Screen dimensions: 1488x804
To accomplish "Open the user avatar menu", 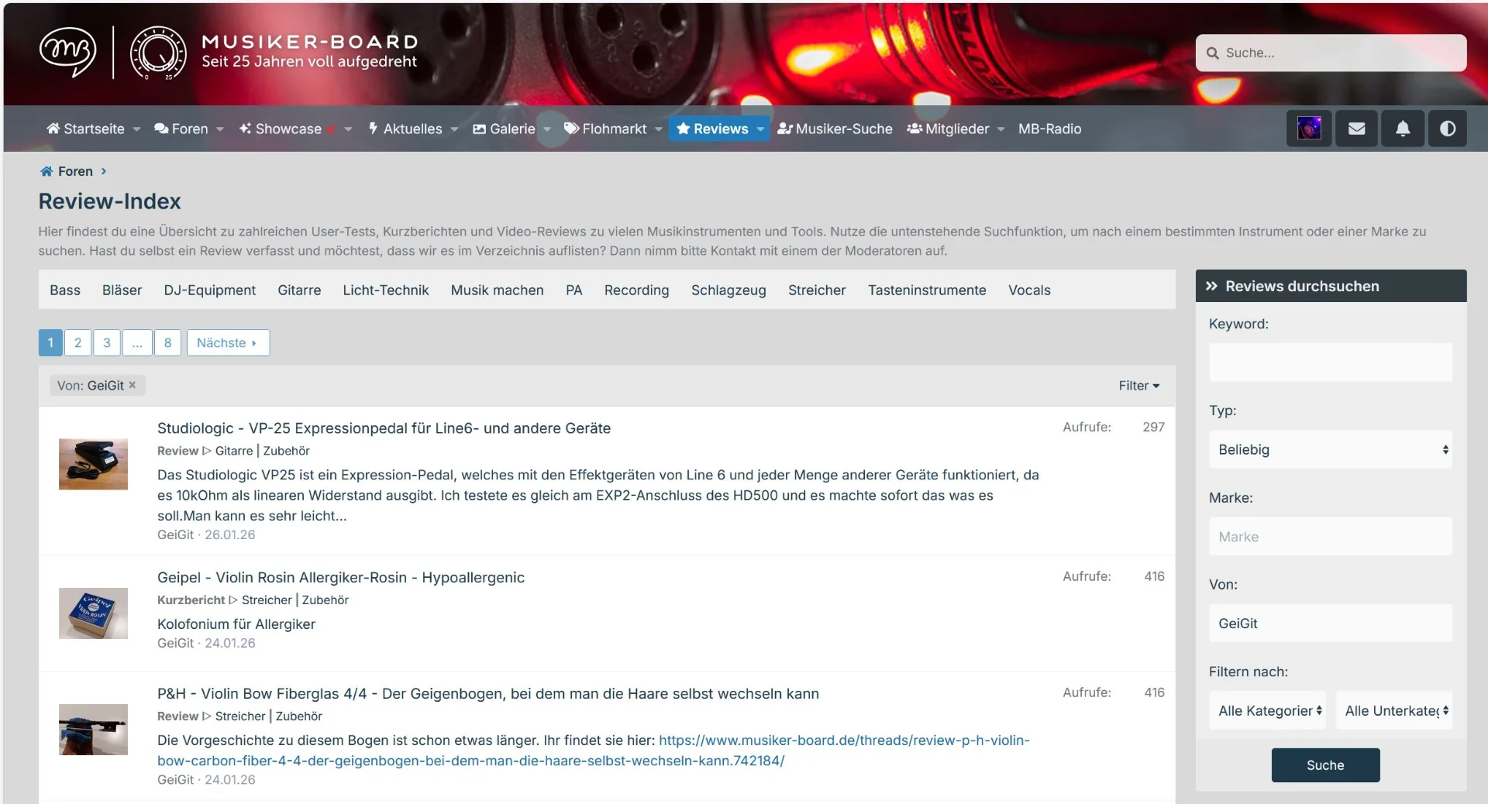I will [1309, 129].
